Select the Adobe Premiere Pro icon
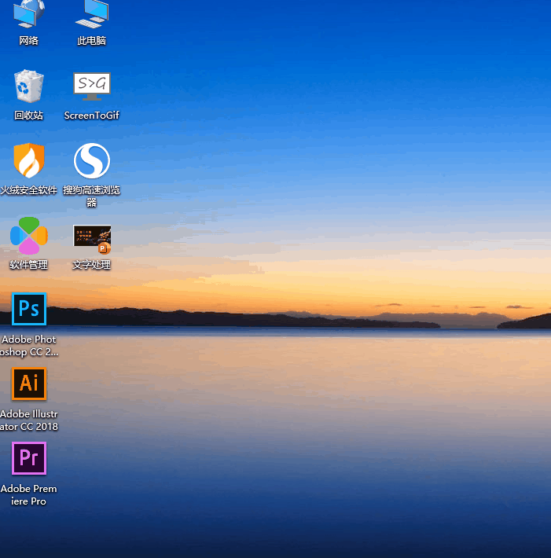551x558 pixels. [x=29, y=458]
